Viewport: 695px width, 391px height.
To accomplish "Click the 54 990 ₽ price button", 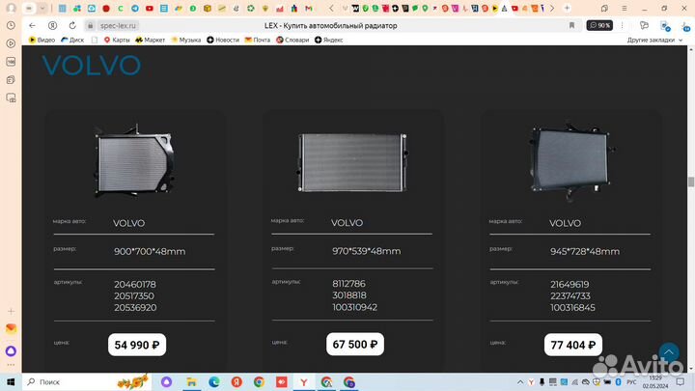I will 137,345.
